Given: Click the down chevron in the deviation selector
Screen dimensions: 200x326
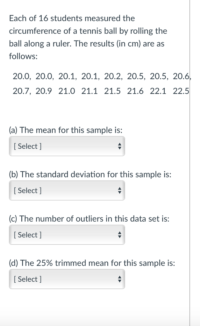Looking at the screenshot, I should tap(119, 192).
